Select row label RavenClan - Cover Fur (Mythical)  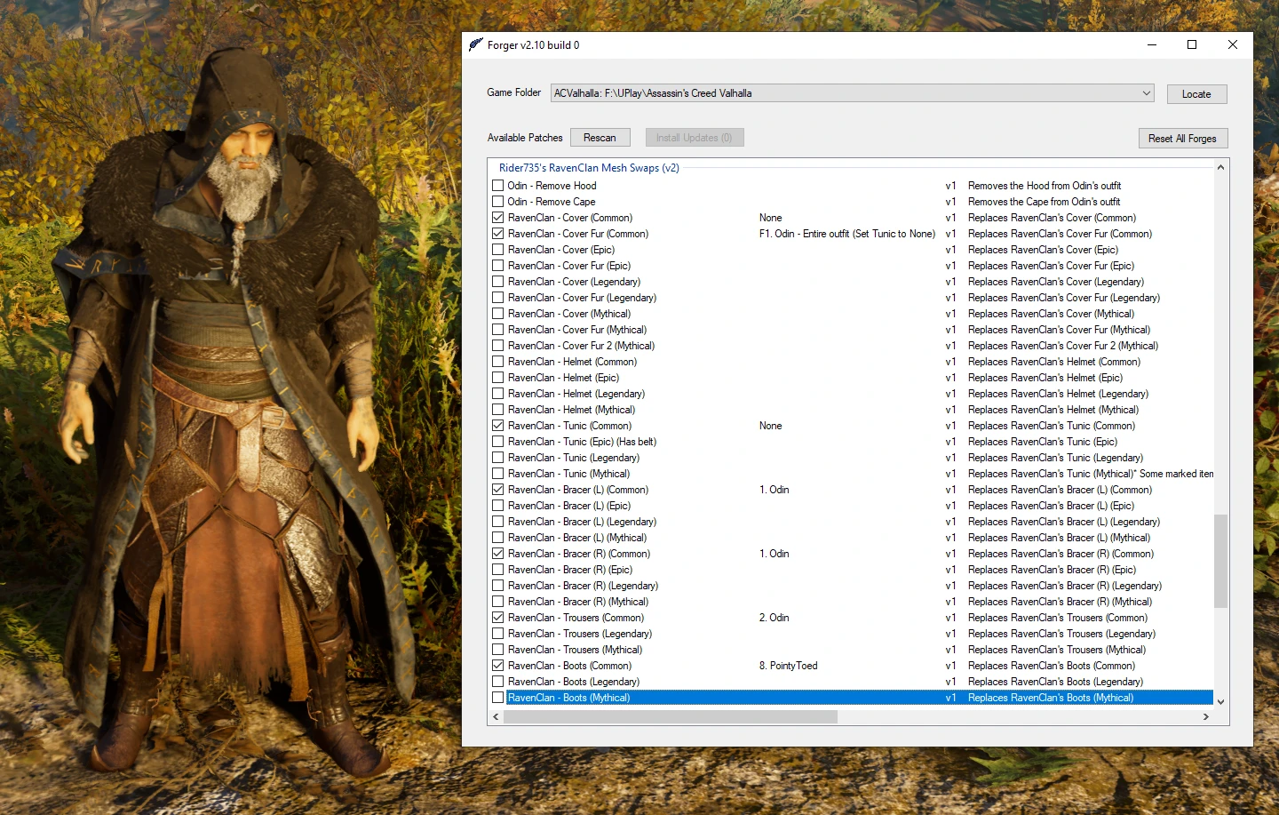point(577,330)
